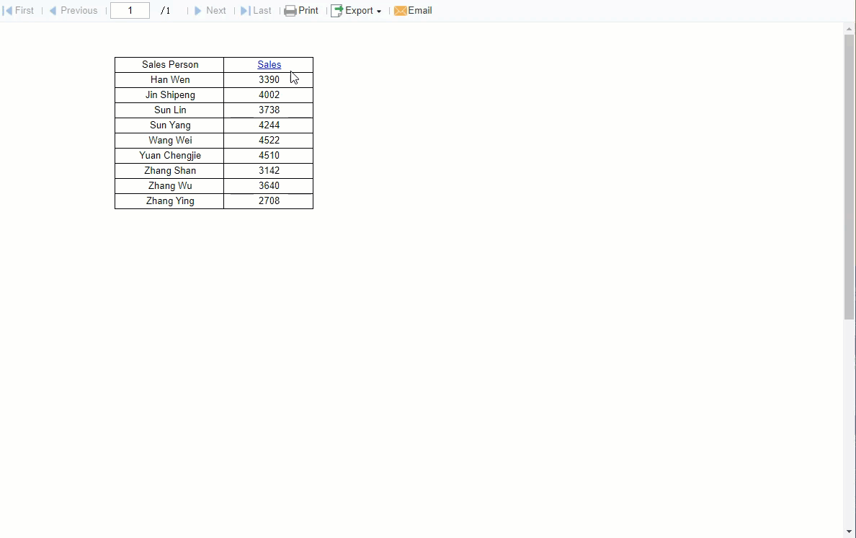Click the printer icon on the toolbar
The image size is (856, 538).
coord(290,10)
